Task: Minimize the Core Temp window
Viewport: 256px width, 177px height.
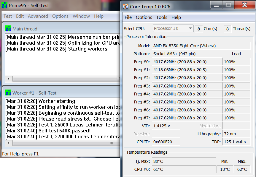Action: click(216, 5)
